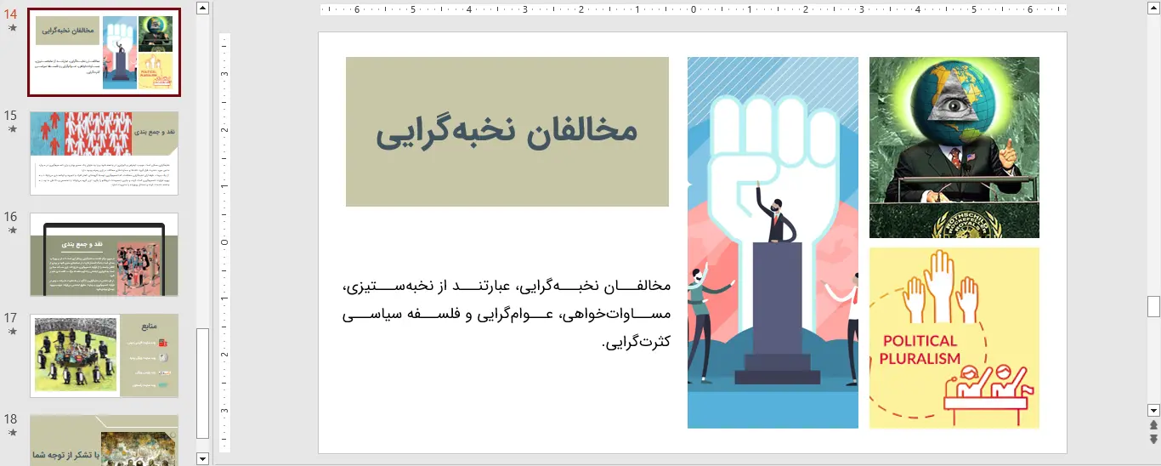Select the globe-head speaker picture
The height and width of the screenshot is (466, 1161).
954,147
